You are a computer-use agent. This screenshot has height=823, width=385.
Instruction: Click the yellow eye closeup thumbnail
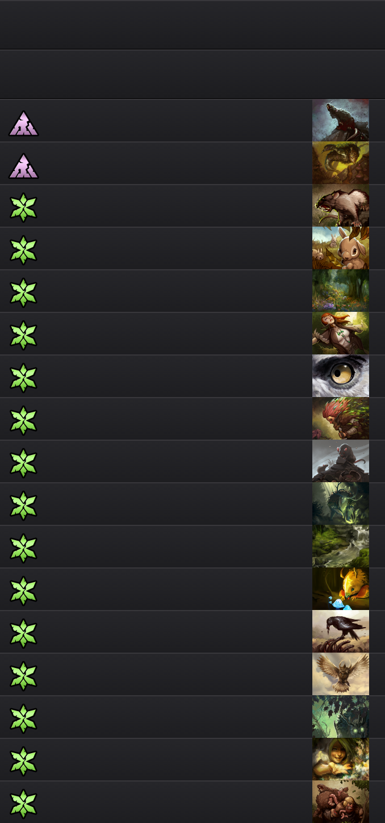pyautogui.click(x=341, y=376)
